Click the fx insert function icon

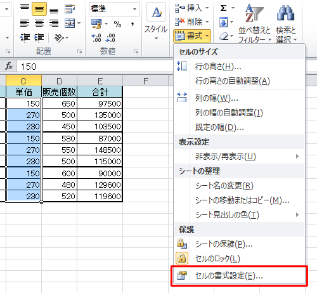click(x=9, y=67)
